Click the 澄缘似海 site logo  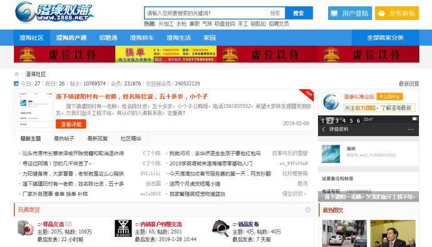54,12
